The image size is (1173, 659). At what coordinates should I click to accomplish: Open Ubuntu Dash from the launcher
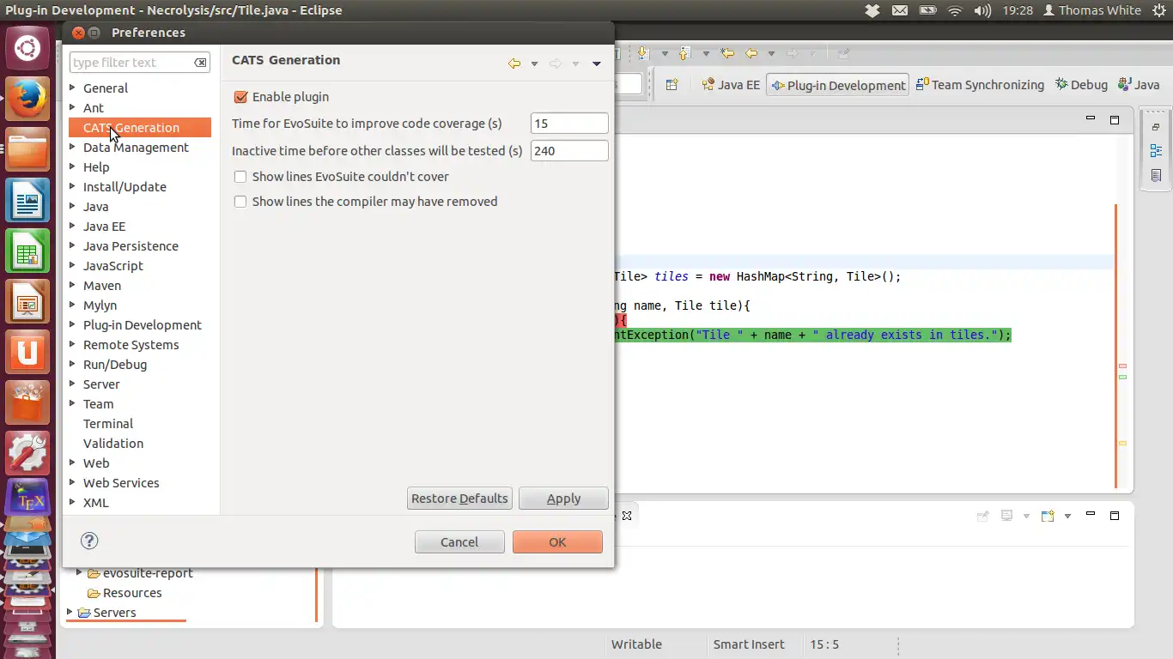coord(27,49)
